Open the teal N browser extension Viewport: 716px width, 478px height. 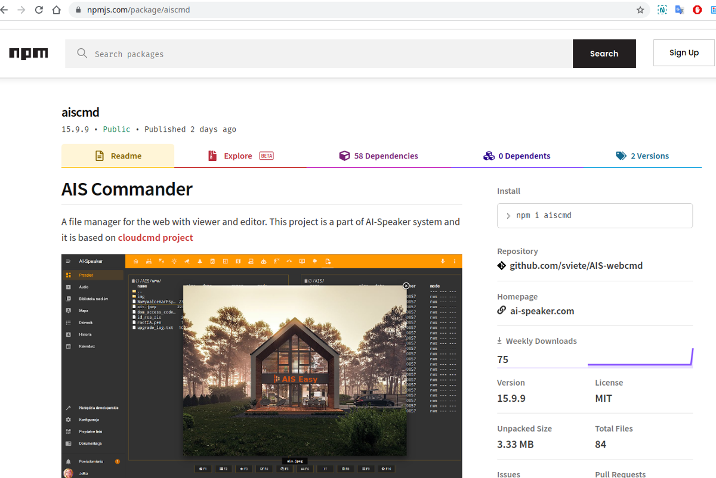(662, 10)
